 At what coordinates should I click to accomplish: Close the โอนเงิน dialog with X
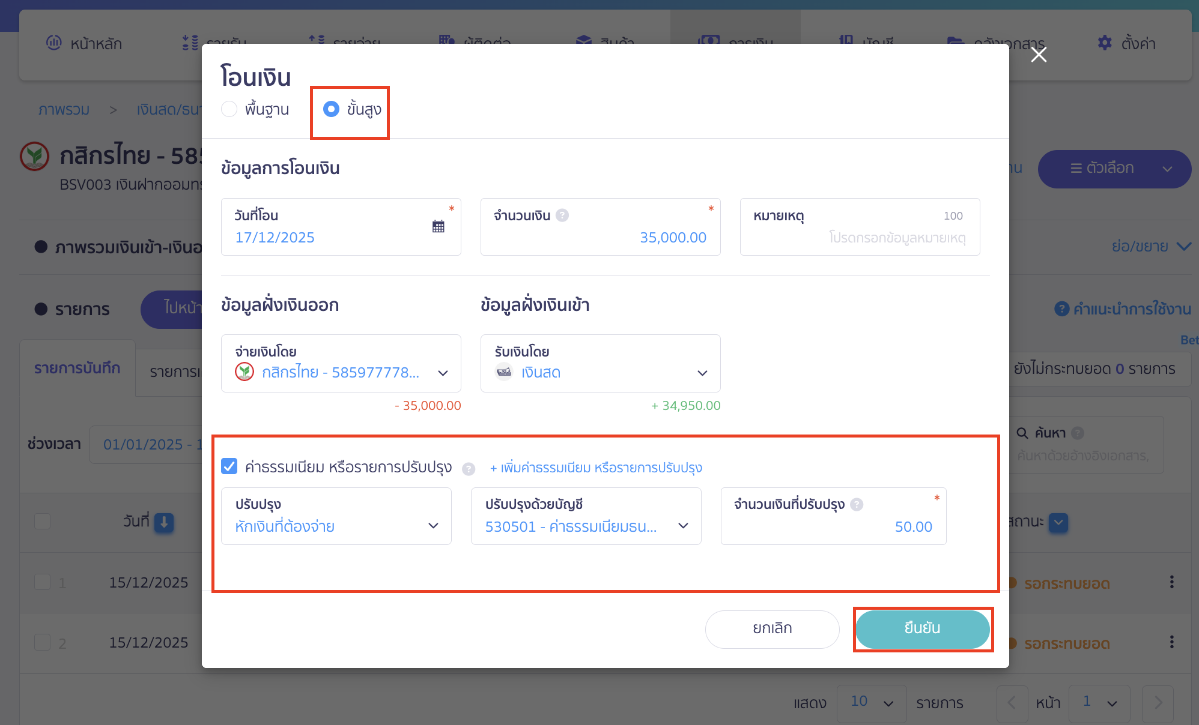click(1039, 55)
